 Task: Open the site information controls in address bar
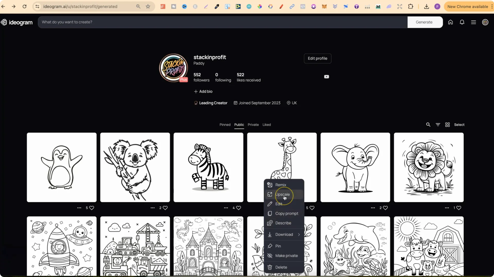(x=37, y=6)
